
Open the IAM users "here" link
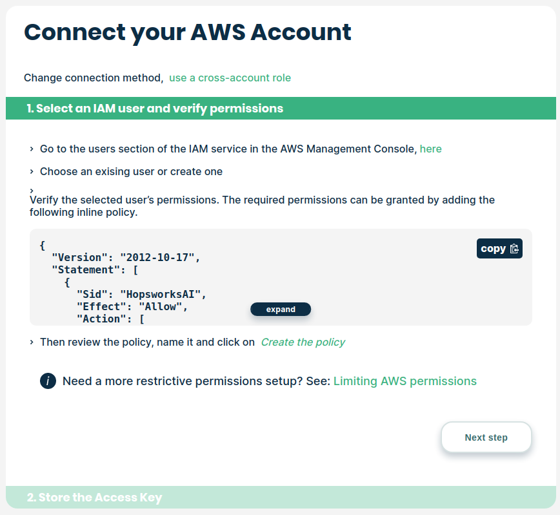click(x=430, y=149)
